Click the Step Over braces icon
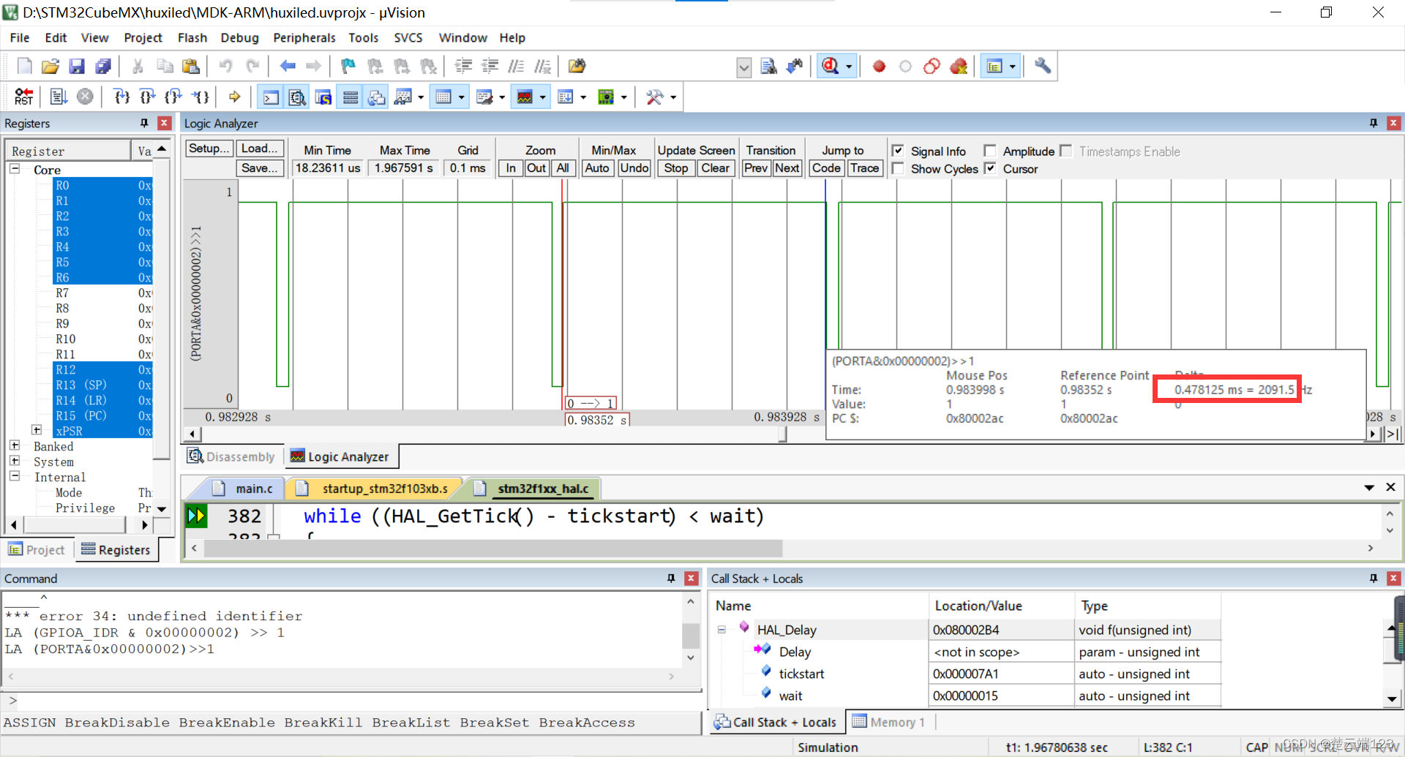This screenshot has height=757, width=1405. pyautogui.click(x=148, y=97)
